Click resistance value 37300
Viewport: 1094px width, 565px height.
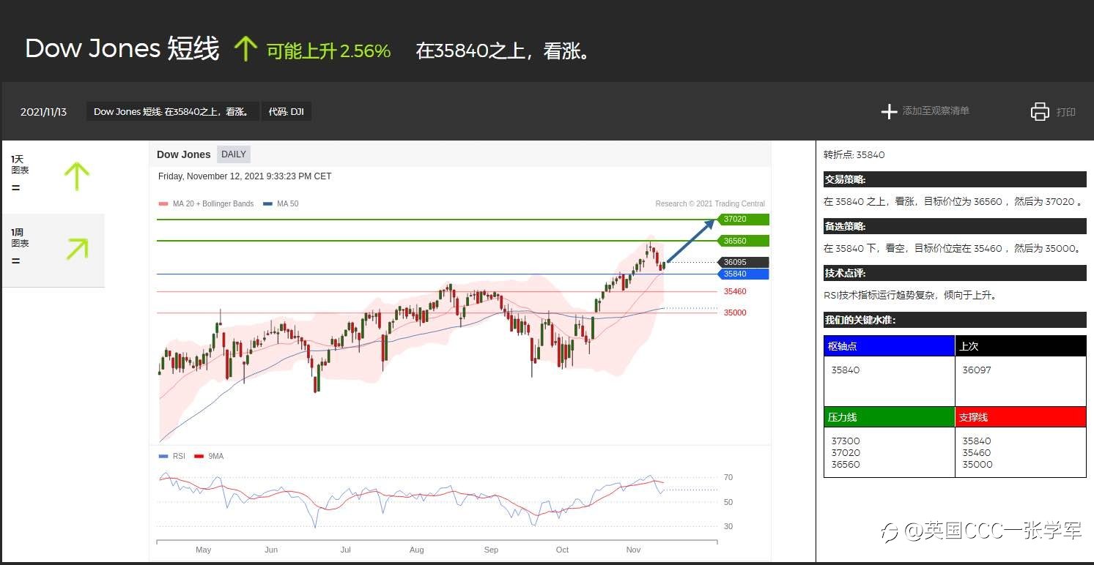846,441
